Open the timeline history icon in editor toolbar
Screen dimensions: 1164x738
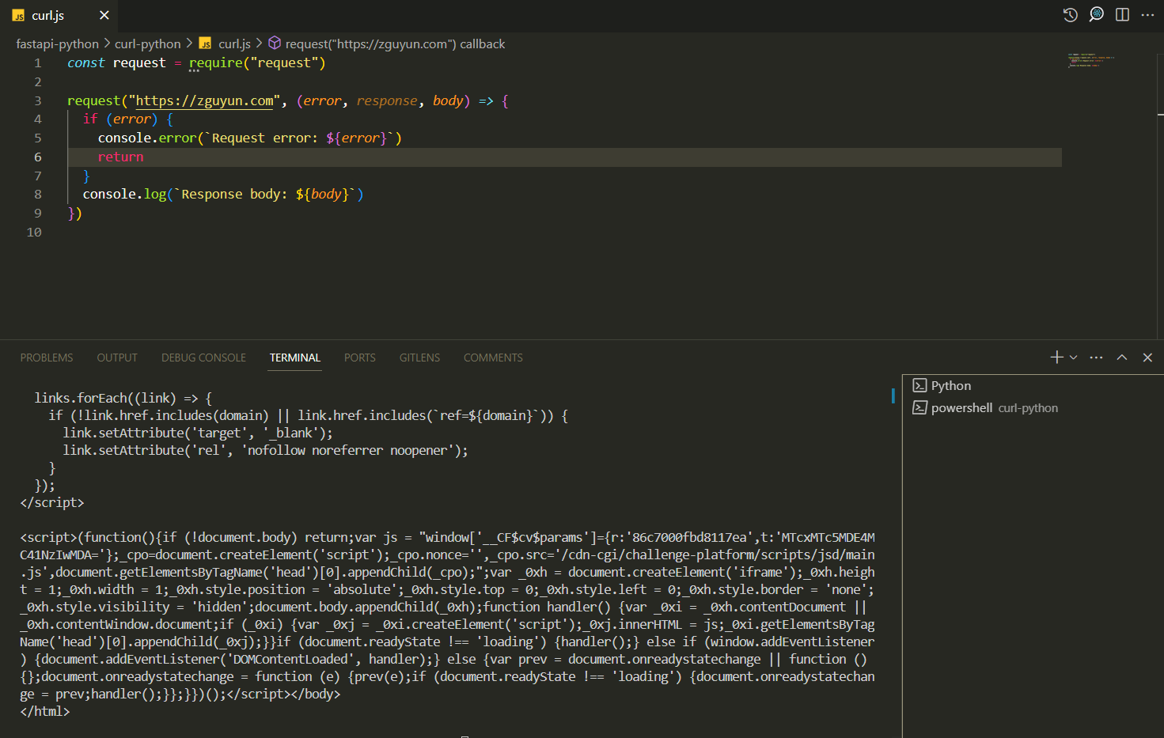1070,15
